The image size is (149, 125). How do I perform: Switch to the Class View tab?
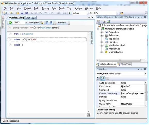pos(124,64)
